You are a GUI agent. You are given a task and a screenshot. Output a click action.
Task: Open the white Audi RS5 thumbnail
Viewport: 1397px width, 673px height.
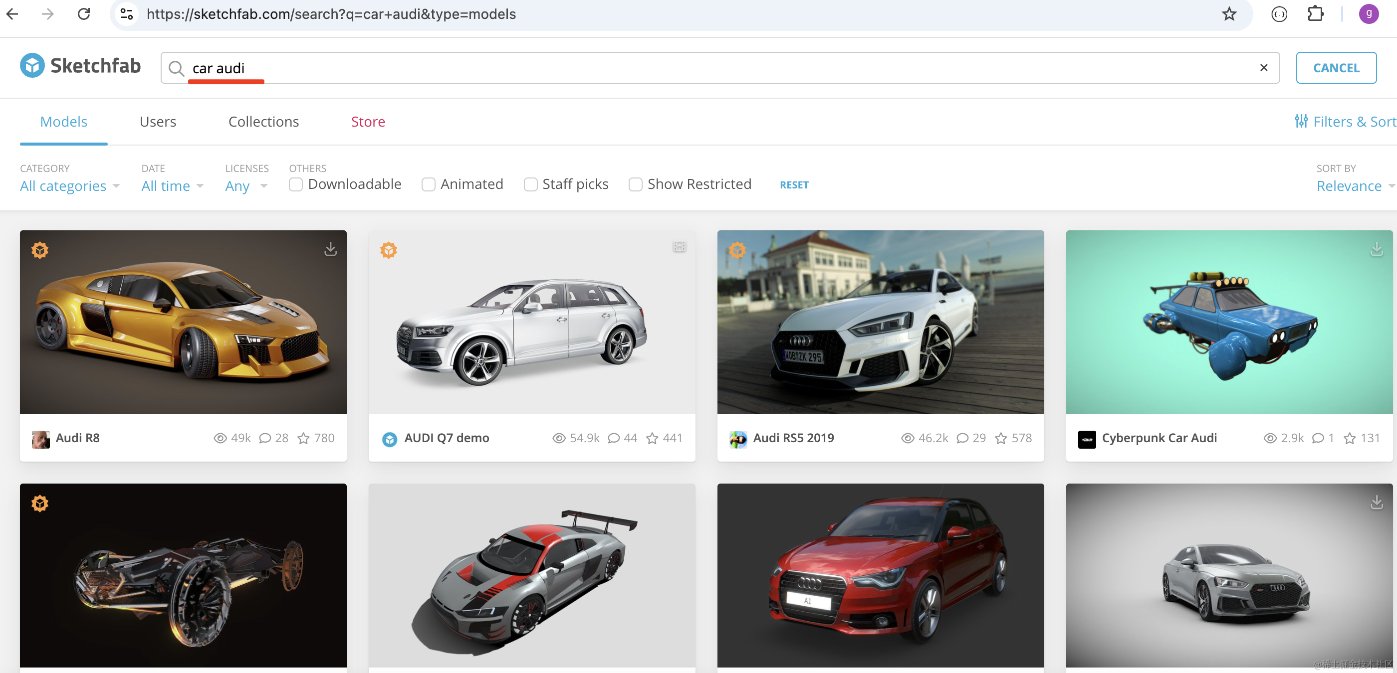click(x=881, y=322)
